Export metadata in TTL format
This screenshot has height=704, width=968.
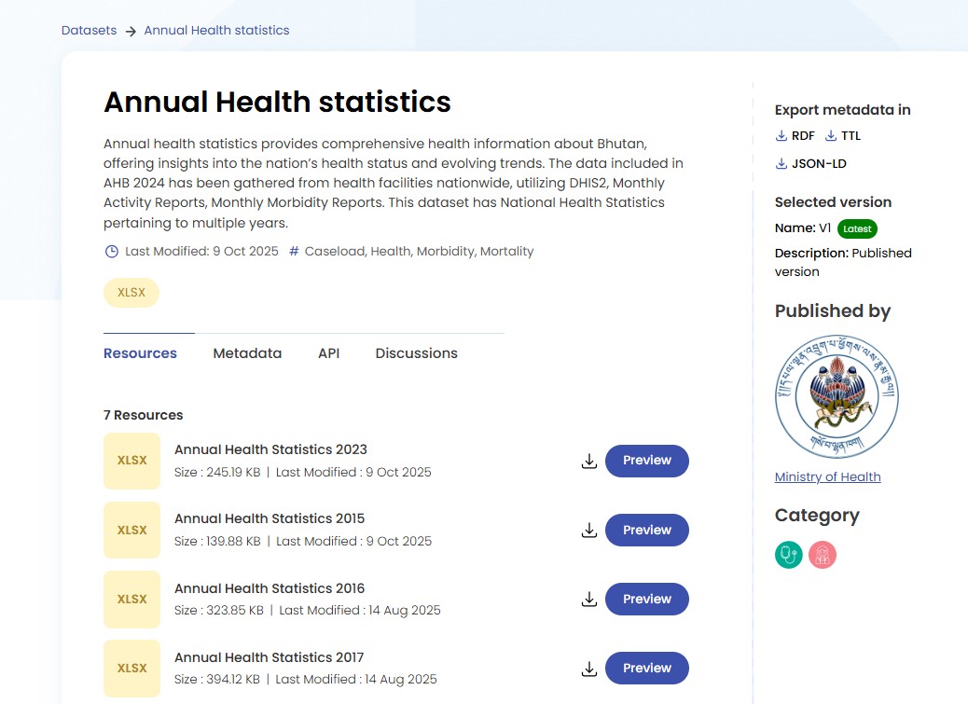coord(843,136)
